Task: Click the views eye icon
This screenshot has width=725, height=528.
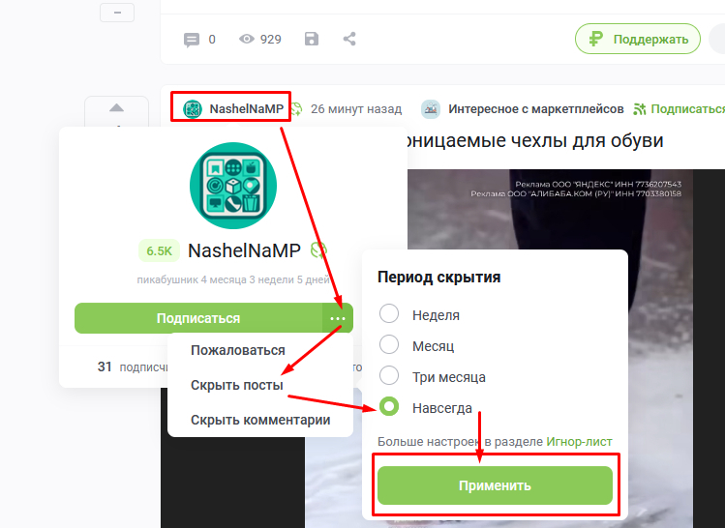Action: pos(247,39)
